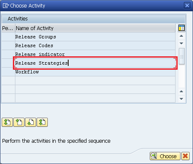Click the last page navigation icon

[42, 122]
